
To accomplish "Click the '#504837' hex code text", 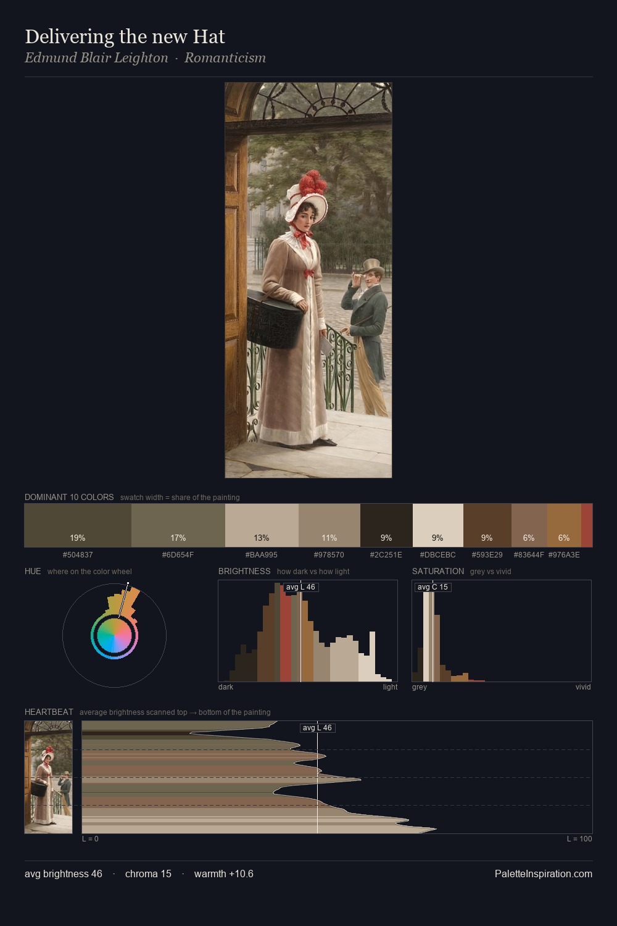I will (x=78, y=555).
